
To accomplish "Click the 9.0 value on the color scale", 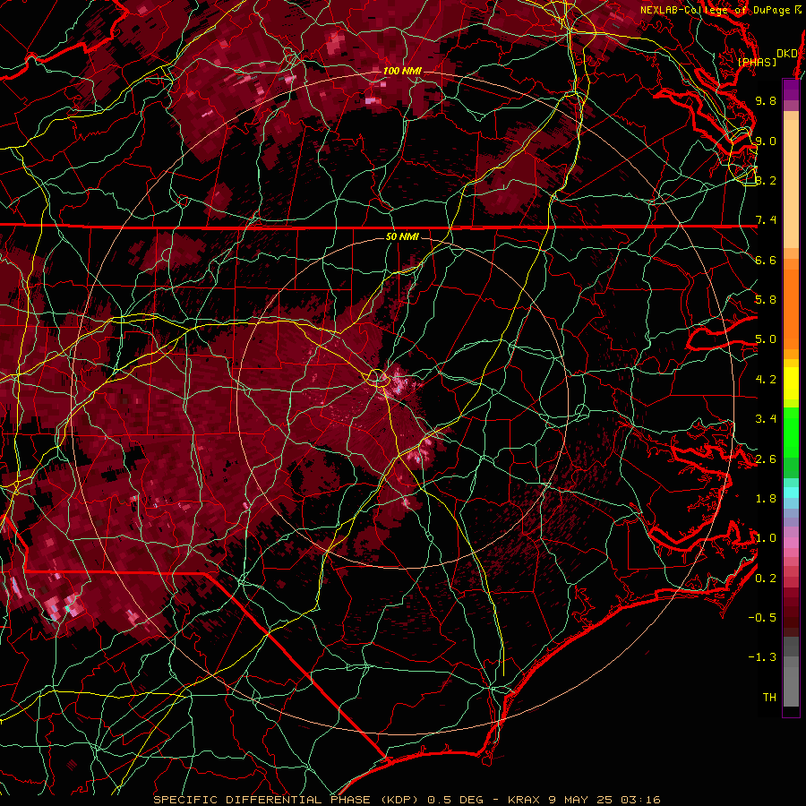I will (766, 141).
